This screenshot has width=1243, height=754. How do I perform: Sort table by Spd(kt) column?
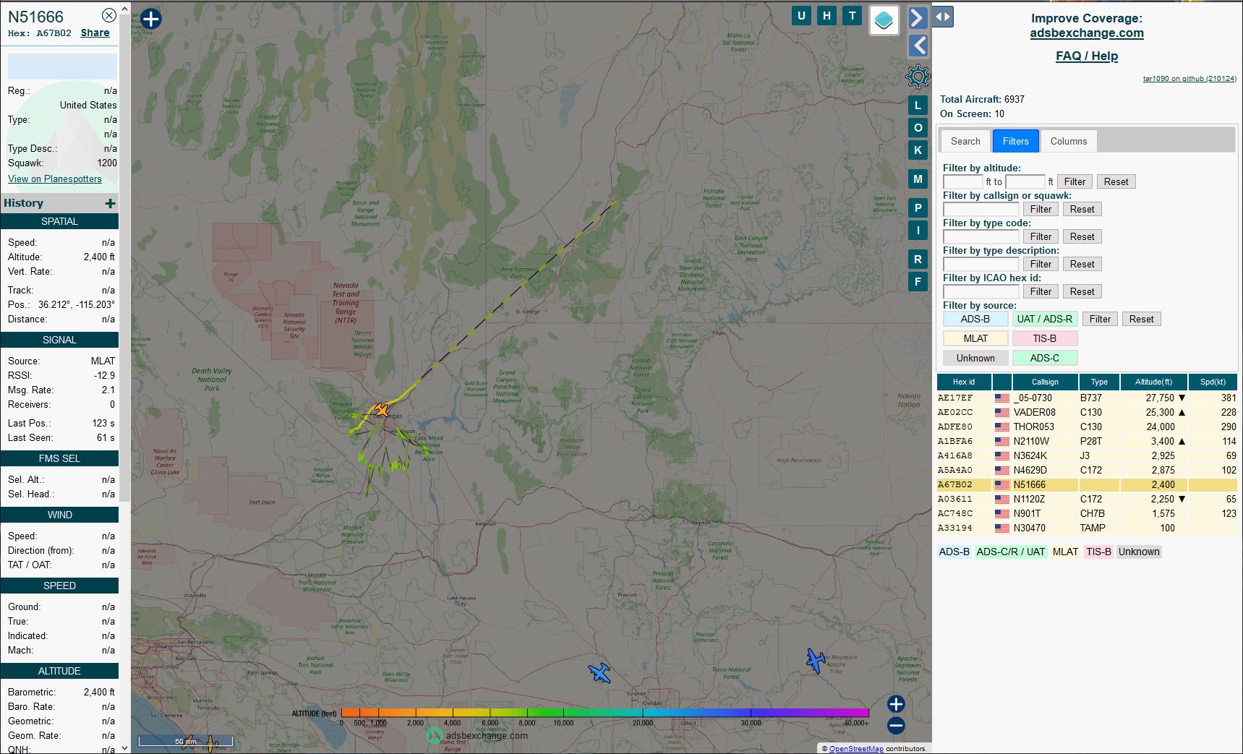[1213, 382]
